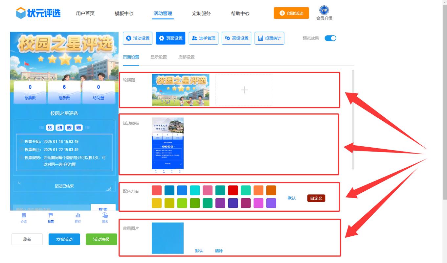This screenshot has width=447, height=263.
Task: Click the blue 发布活动 button
Action: (x=64, y=239)
